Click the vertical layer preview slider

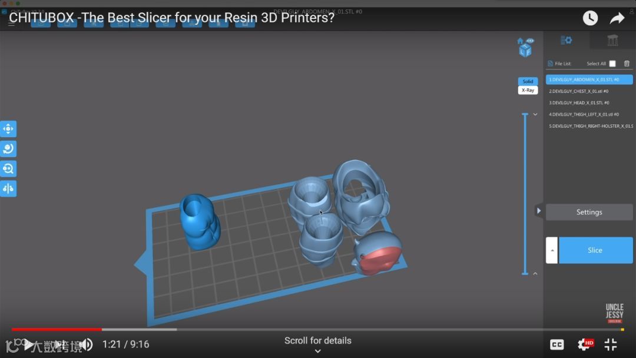click(x=525, y=194)
